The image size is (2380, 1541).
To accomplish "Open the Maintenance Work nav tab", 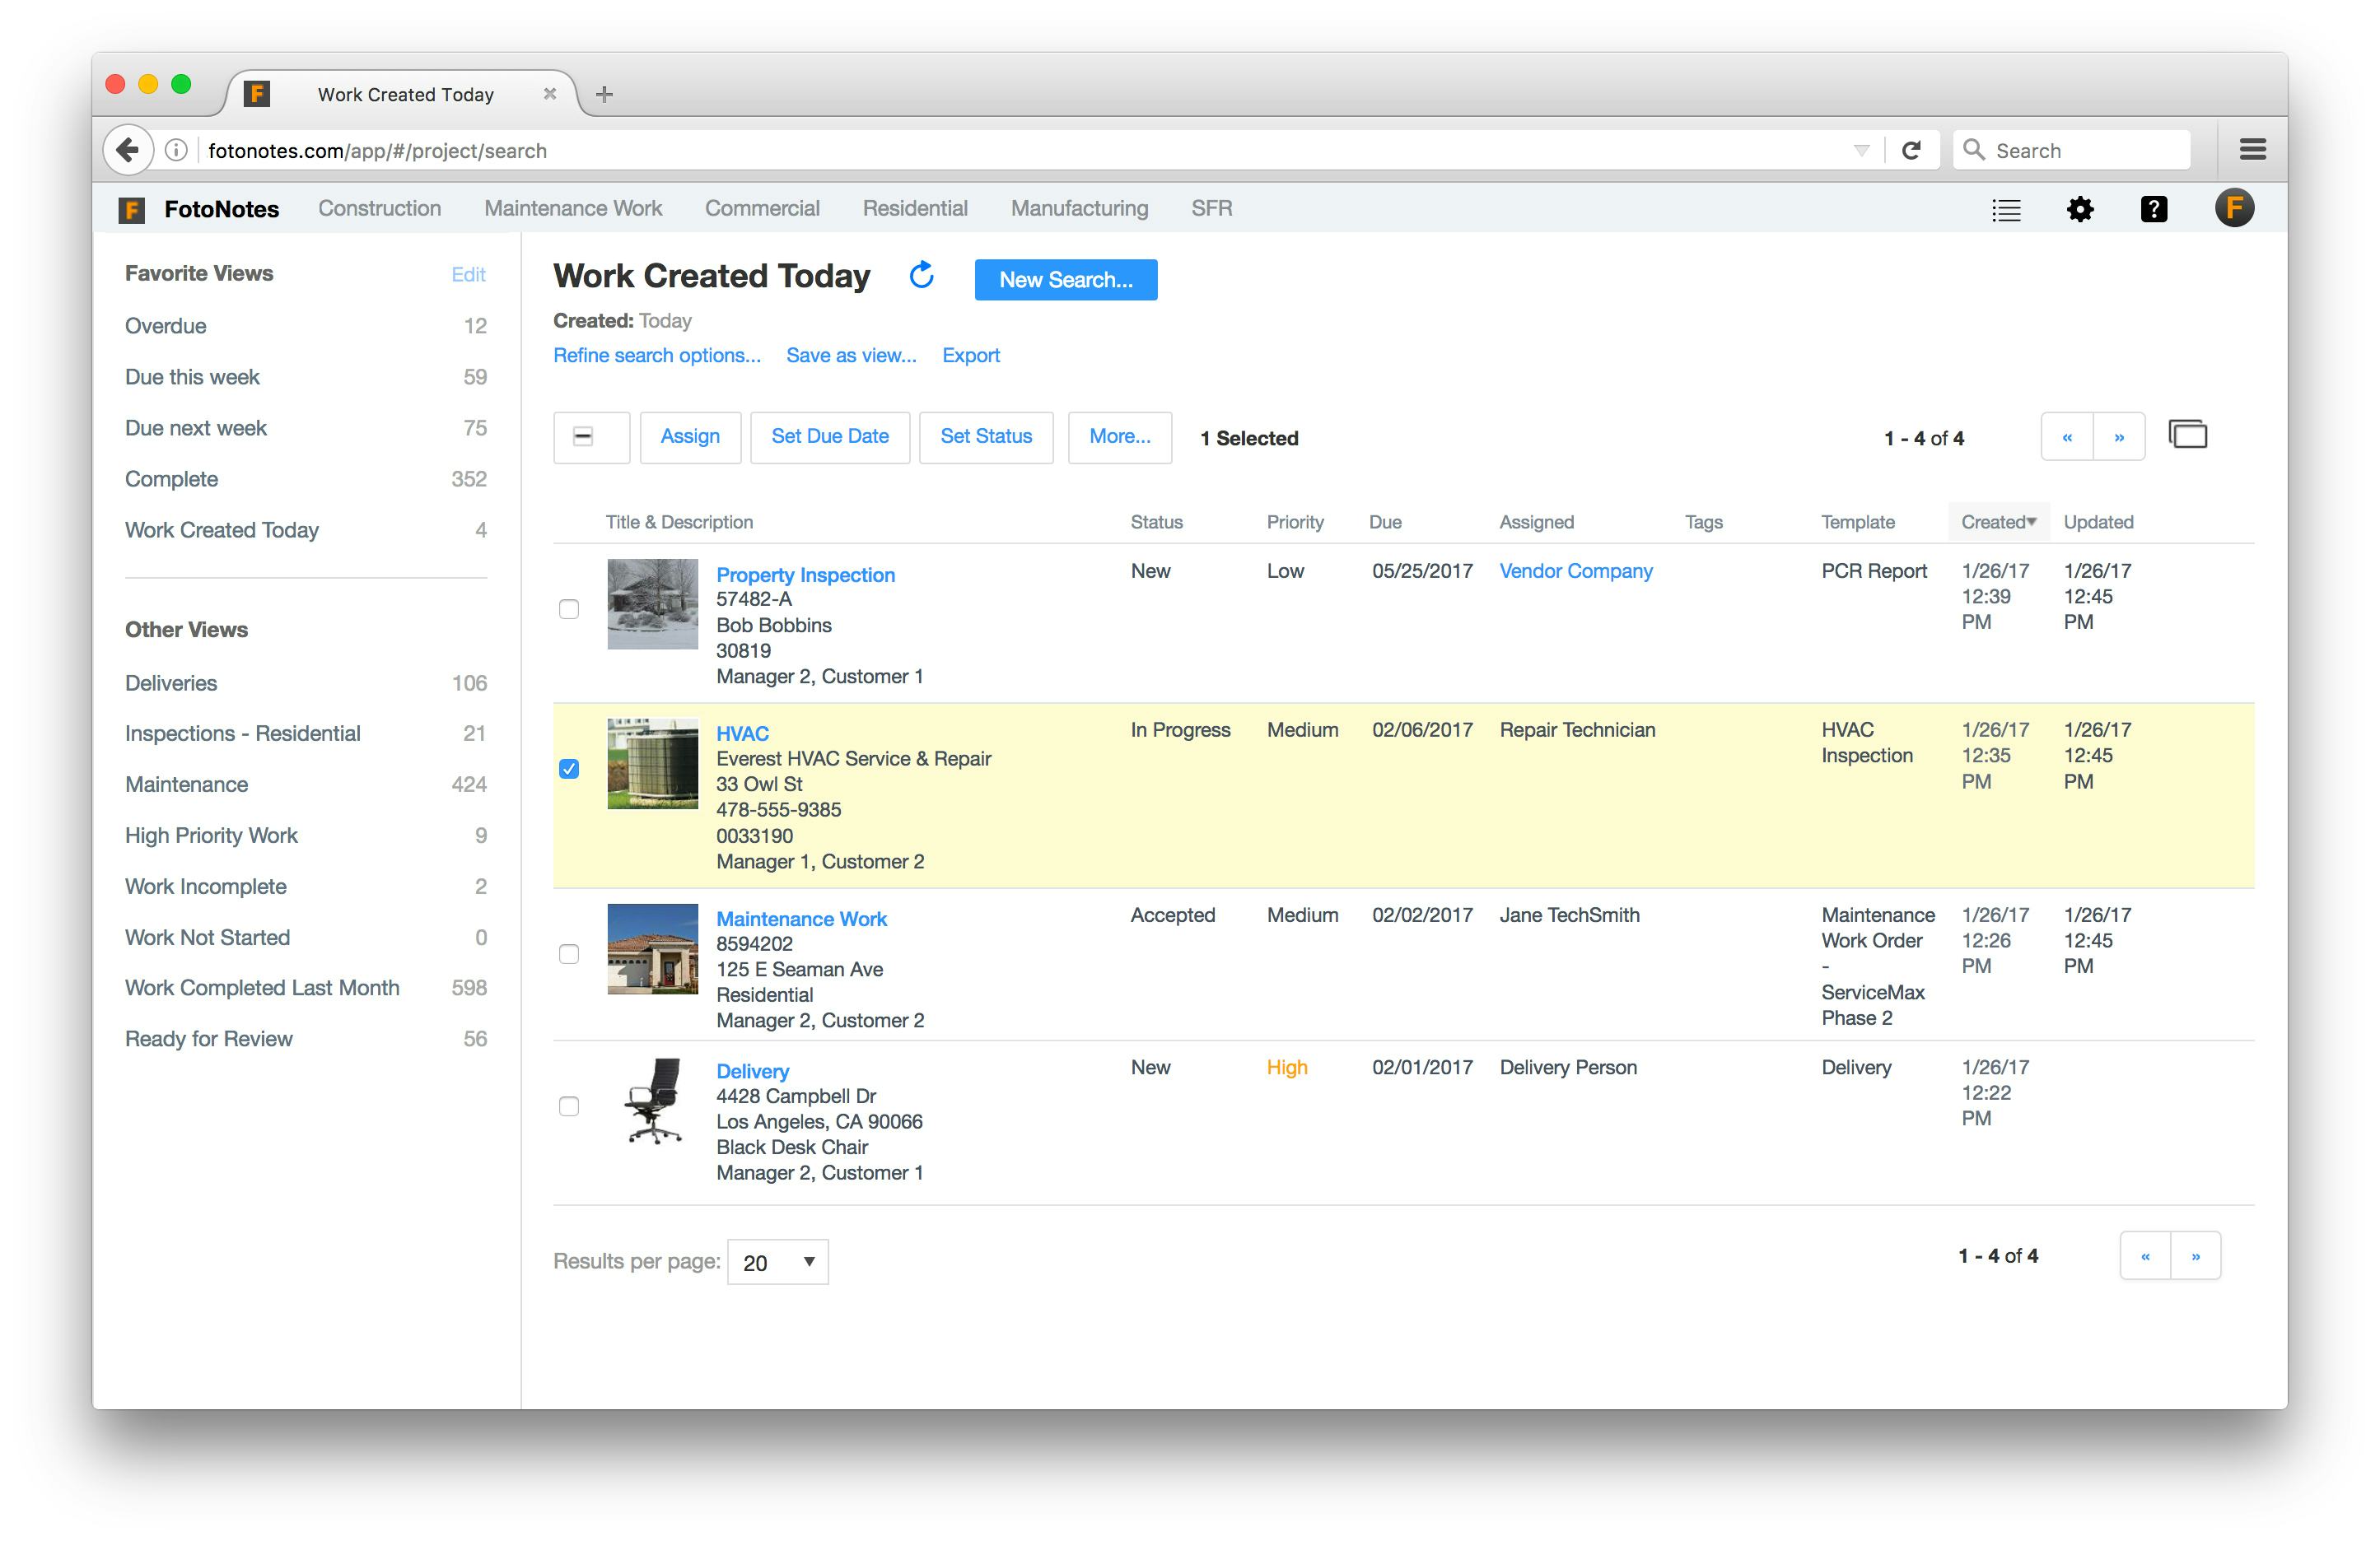I will tap(573, 209).
